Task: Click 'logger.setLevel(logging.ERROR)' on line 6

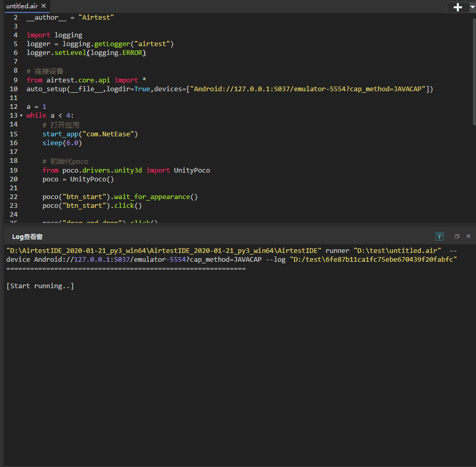Action: [86, 53]
